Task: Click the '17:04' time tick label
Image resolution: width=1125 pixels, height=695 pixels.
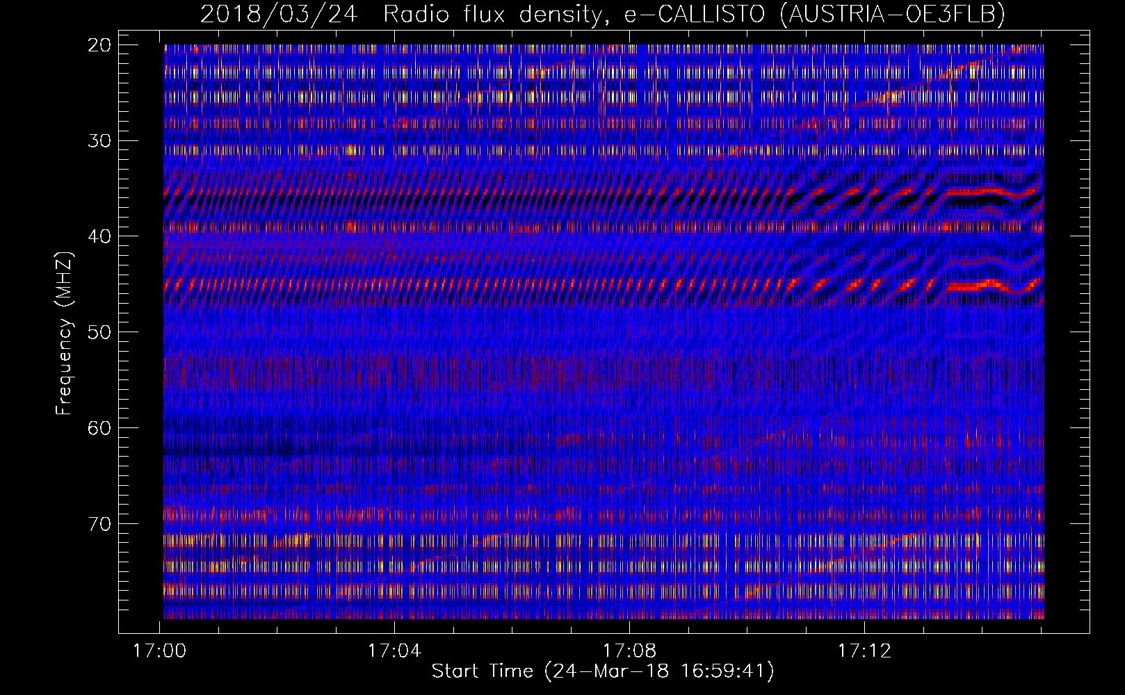Action: [395, 651]
